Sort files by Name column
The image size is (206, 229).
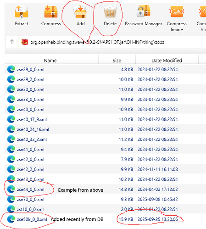tap(50, 61)
